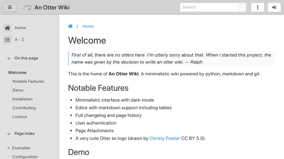Jump to Welcome heading in sidebar
Screen dimensions: 284x159
point(17,72)
